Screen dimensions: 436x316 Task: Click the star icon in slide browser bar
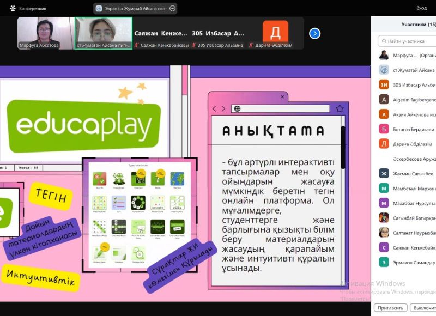(340, 108)
